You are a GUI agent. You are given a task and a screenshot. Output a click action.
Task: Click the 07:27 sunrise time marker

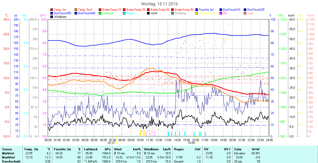pyautogui.click(x=111, y=143)
